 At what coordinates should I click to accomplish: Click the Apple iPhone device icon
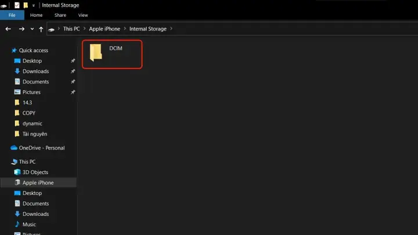point(17,182)
